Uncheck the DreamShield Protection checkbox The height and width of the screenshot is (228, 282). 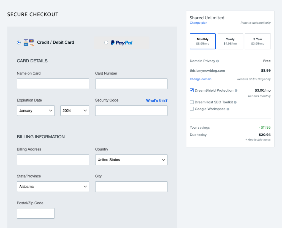192,90
